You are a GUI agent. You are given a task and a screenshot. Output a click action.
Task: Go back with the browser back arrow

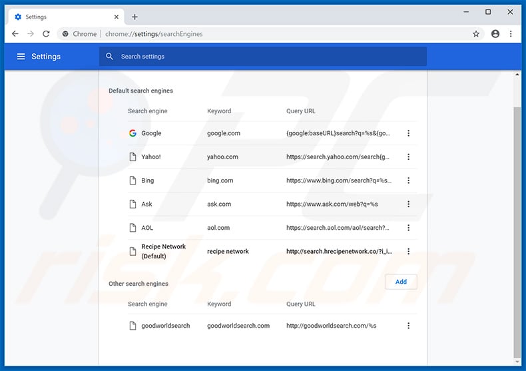point(15,34)
